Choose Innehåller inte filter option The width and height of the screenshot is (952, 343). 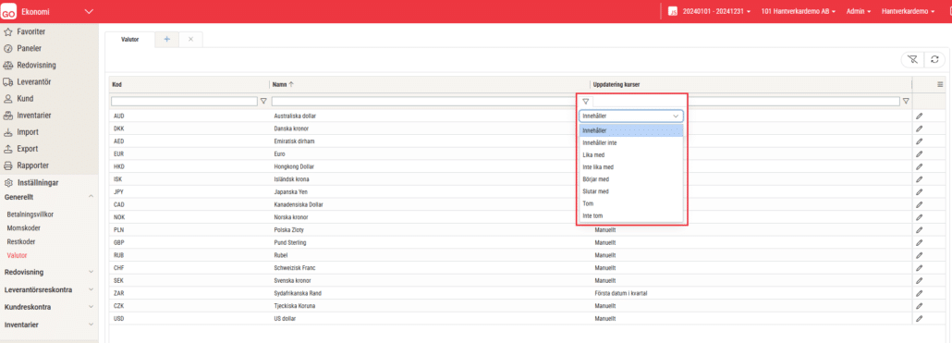(631, 142)
